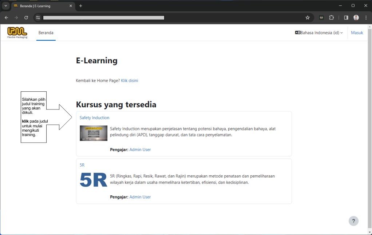This screenshot has height=235, width=372.
Task: Follow the Klik disini link
Action: pos(129,80)
